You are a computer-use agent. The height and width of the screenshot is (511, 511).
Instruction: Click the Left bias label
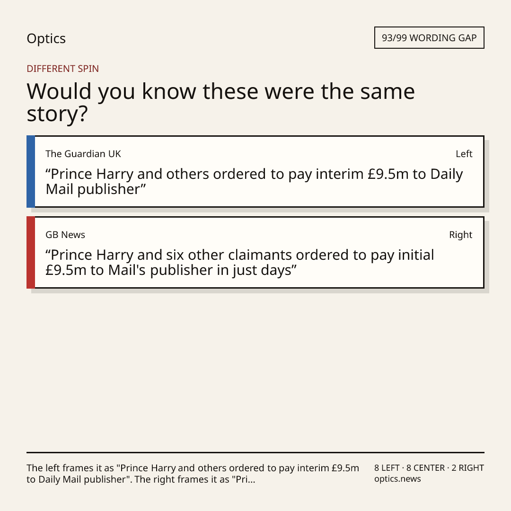coord(464,154)
